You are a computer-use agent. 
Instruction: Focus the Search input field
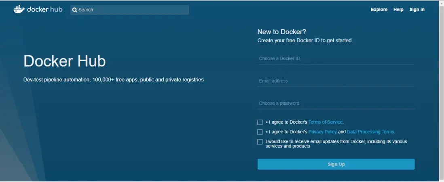(129, 10)
